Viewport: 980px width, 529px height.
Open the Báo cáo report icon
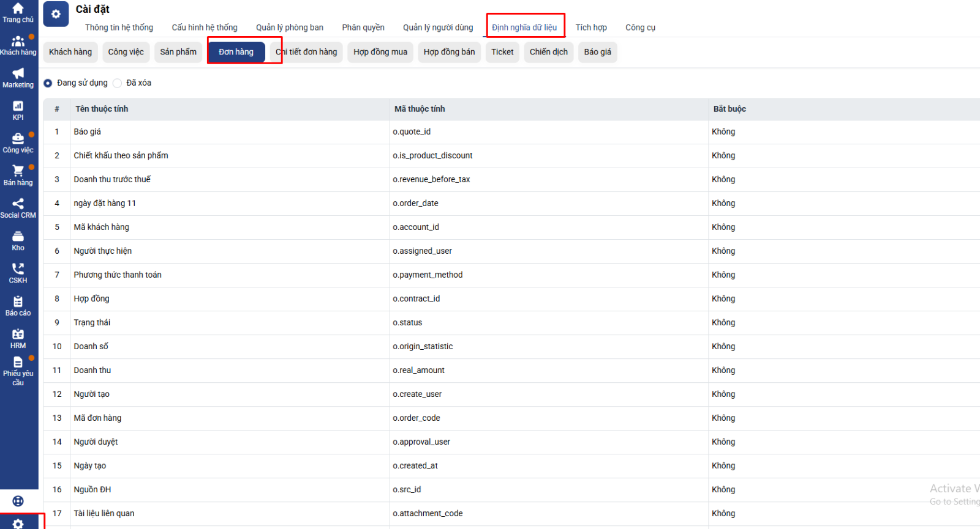tap(18, 306)
